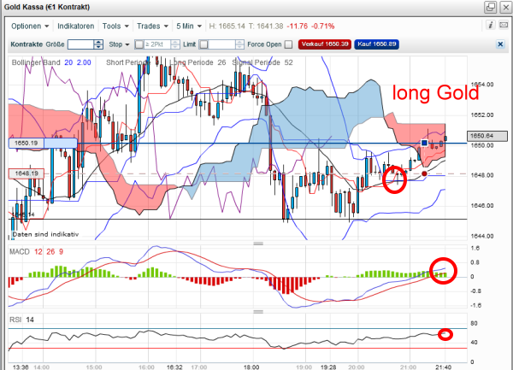Viewport: 513px width, 370px height.
Task: Click the Gold Kassa window title
Action: click(x=47, y=7)
